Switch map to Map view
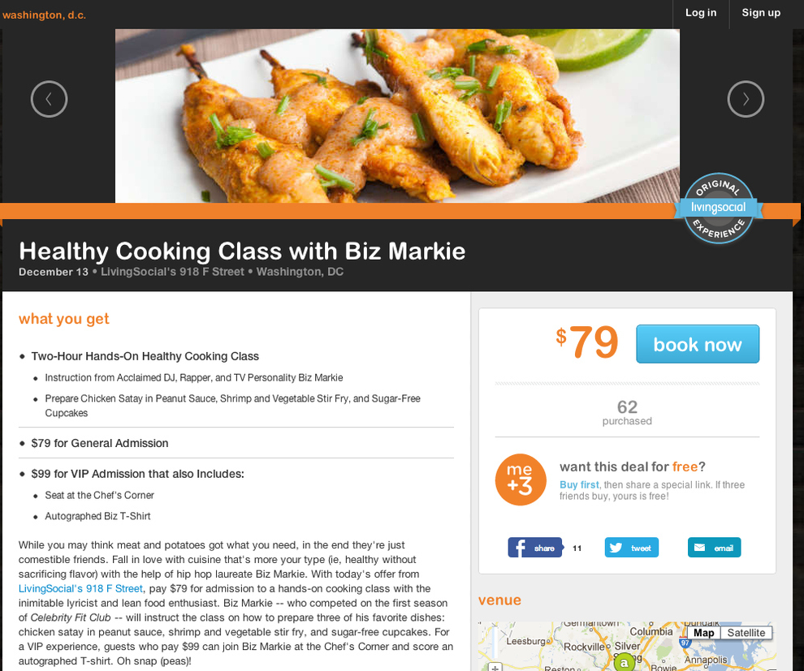The image size is (804, 671). point(703,633)
